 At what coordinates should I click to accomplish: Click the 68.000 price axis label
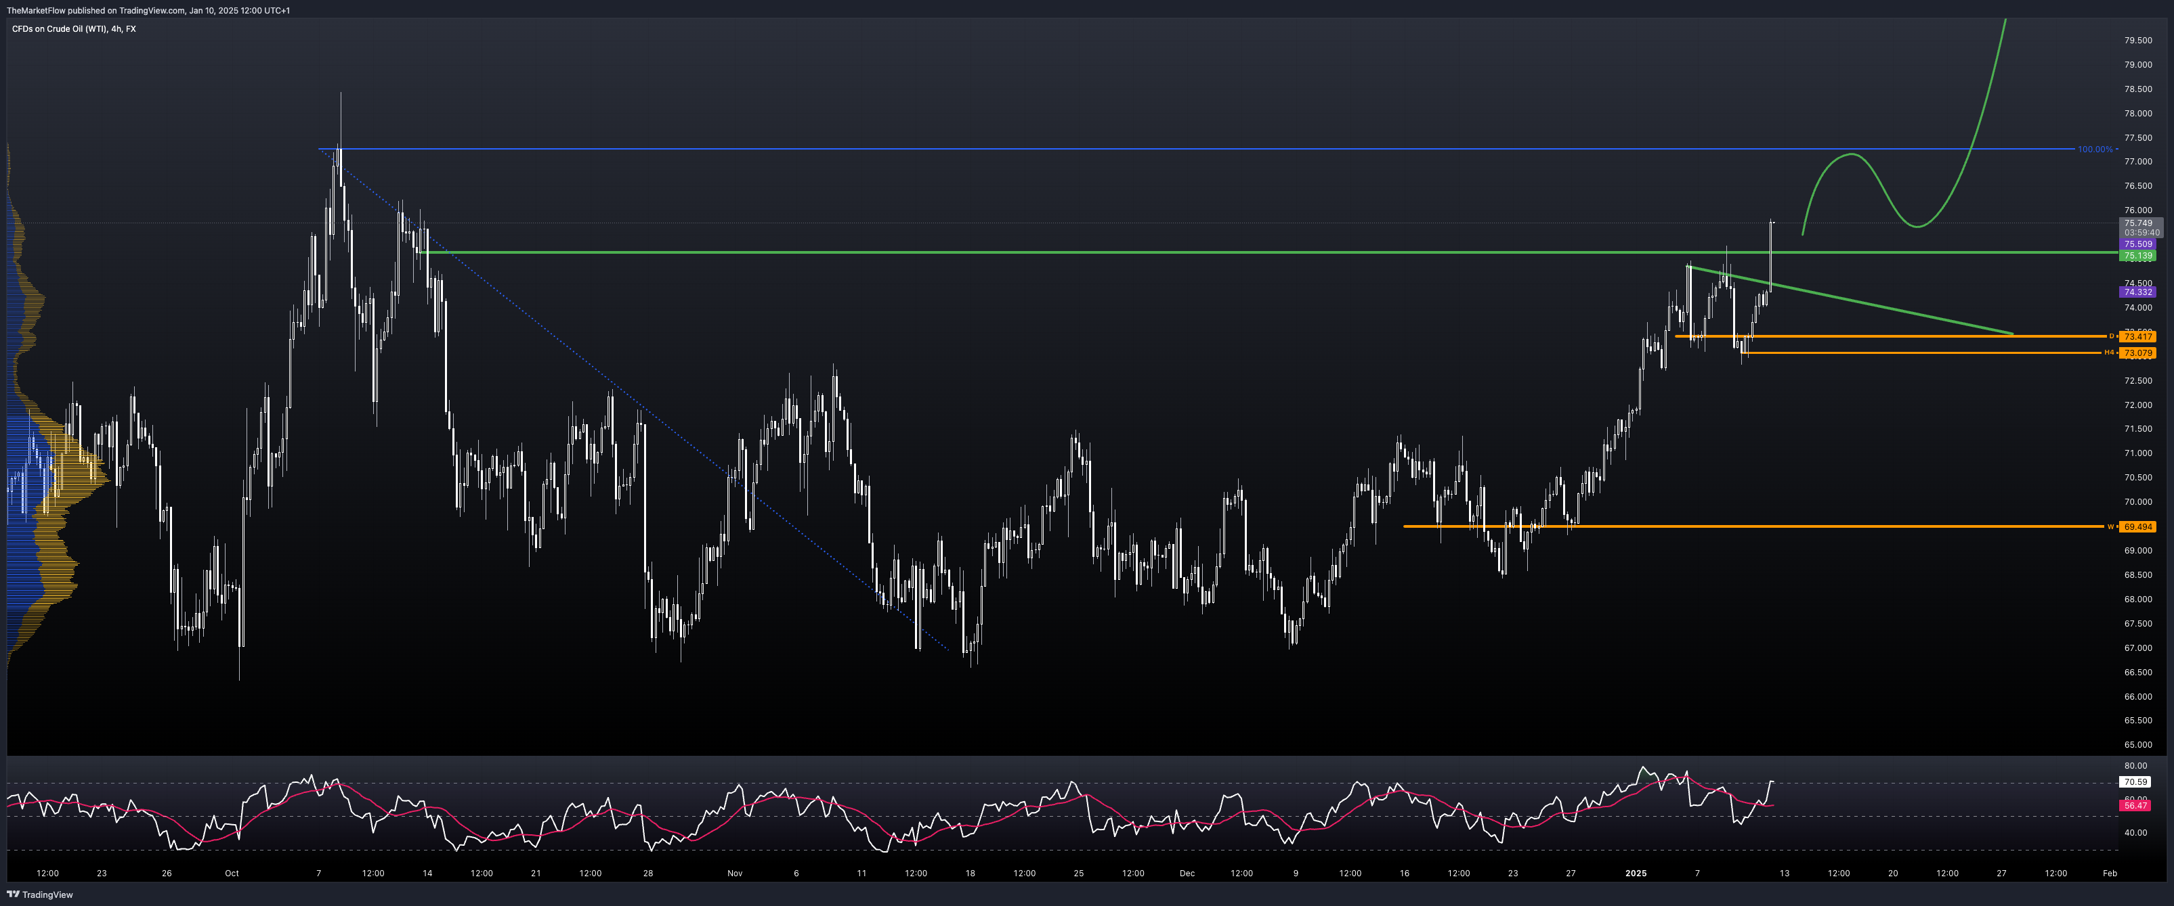coord(2137,599)
